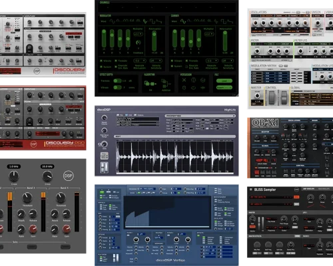Click the Band 4 Solo button
The image size is (333, 266).
pyautogui.click(x=65, y=247)
